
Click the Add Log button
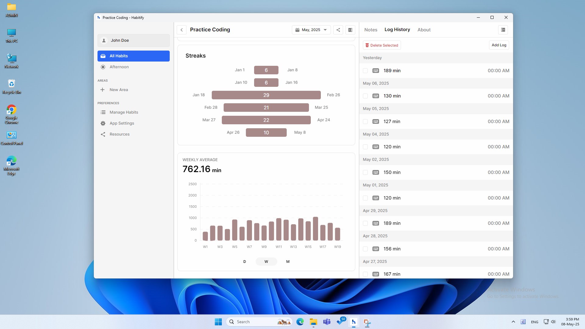499,45
